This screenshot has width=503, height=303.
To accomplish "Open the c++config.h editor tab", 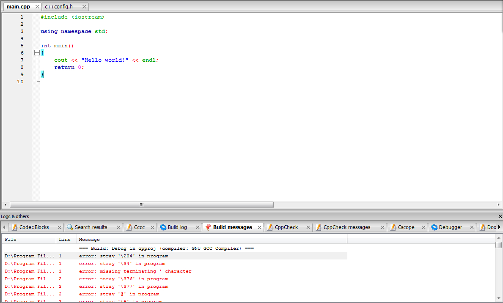I will pyautogui.click(x=59, y=7).
